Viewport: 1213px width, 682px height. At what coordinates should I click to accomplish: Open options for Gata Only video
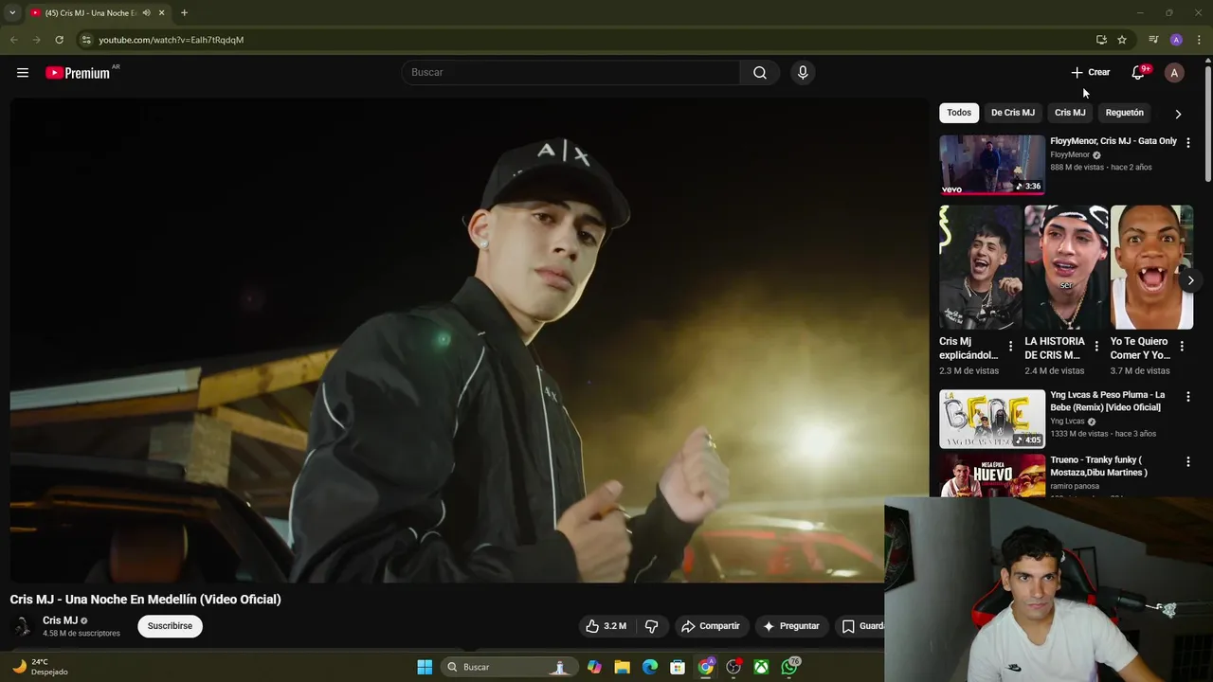[1188, 142]
